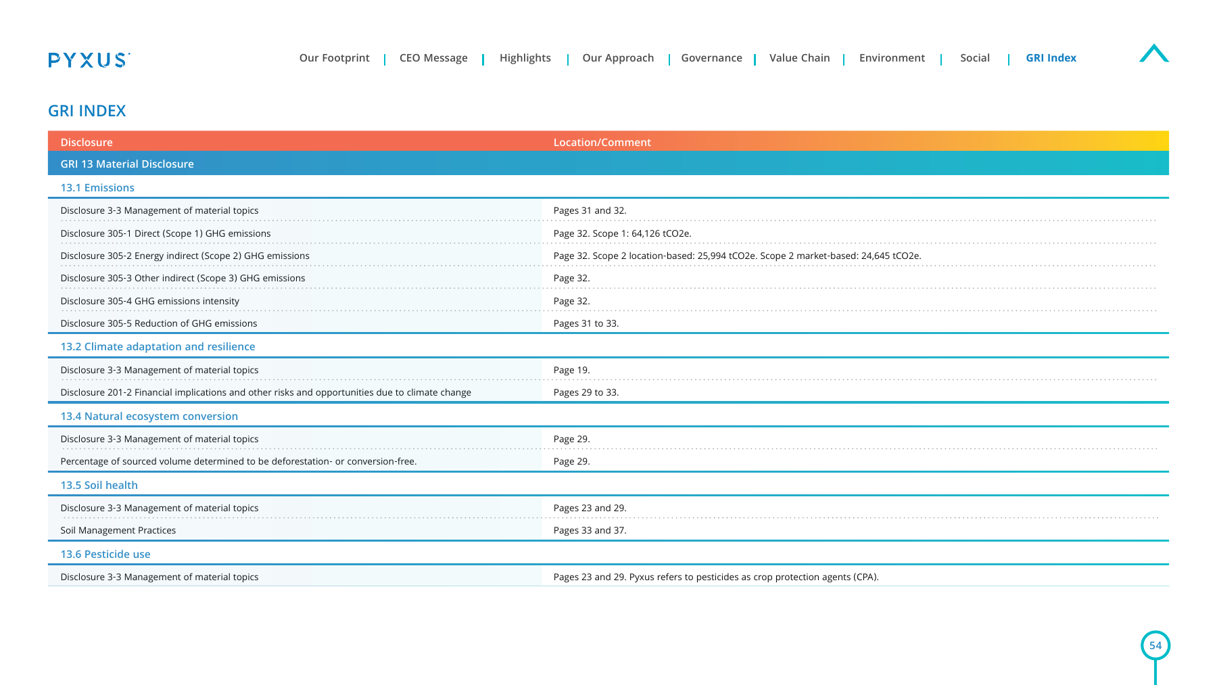Click Disclosure 305-4 GHG emissions intensity
This screenshot has height=685, width=1217.
[149, 301]
